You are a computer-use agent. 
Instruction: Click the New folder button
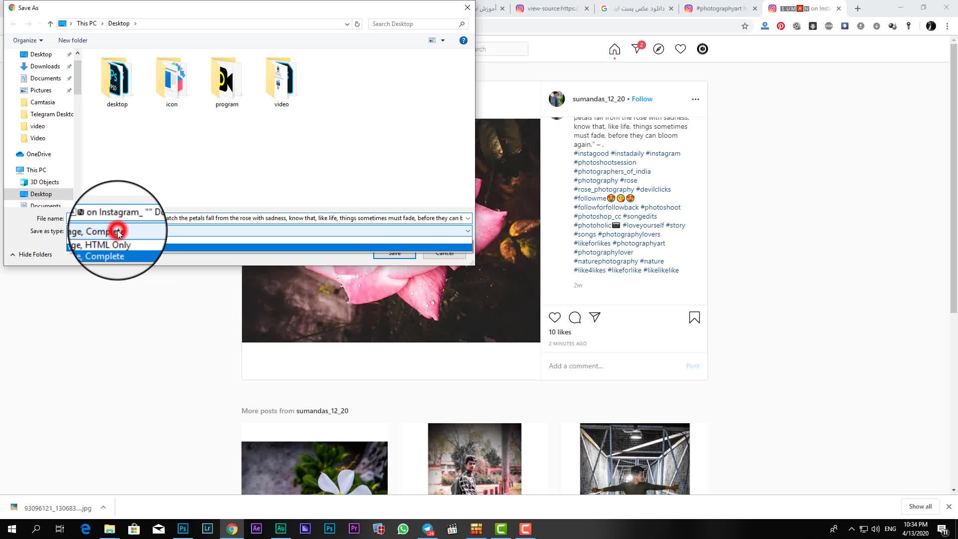pyautogui.click(x=73, y=40)
